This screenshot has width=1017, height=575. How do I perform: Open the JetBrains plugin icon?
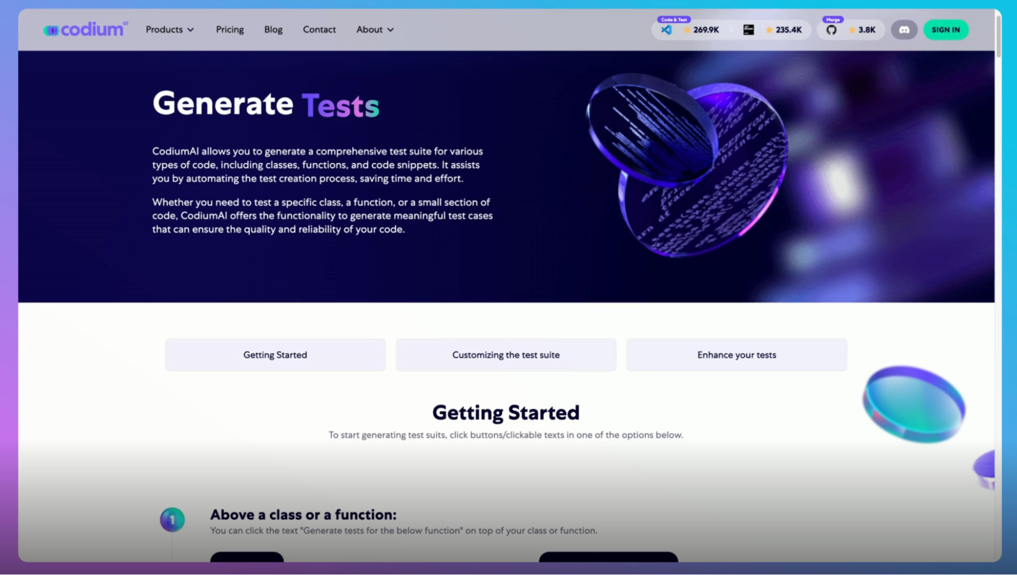(748, 30)
